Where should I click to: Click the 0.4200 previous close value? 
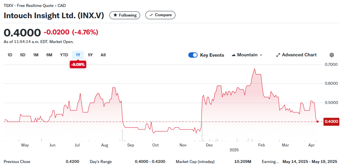[72, 162]
